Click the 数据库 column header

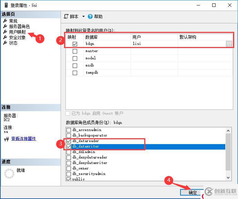[x=107, y=37]
